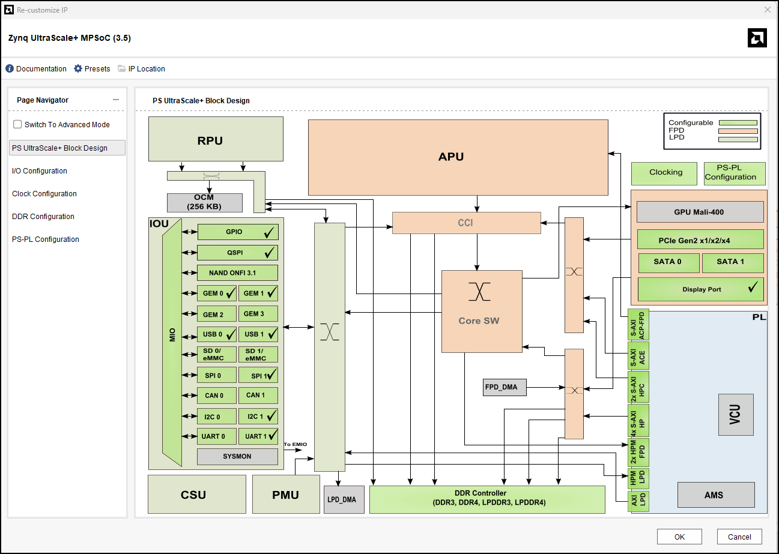Select the UART 1 block
The height and width of the screenshot is (554, 779).
click(x=258, y=436)
